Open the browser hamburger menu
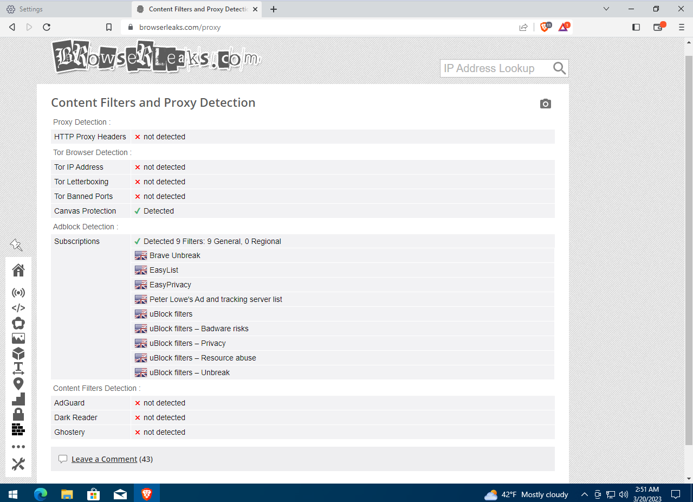 point(682,27)
